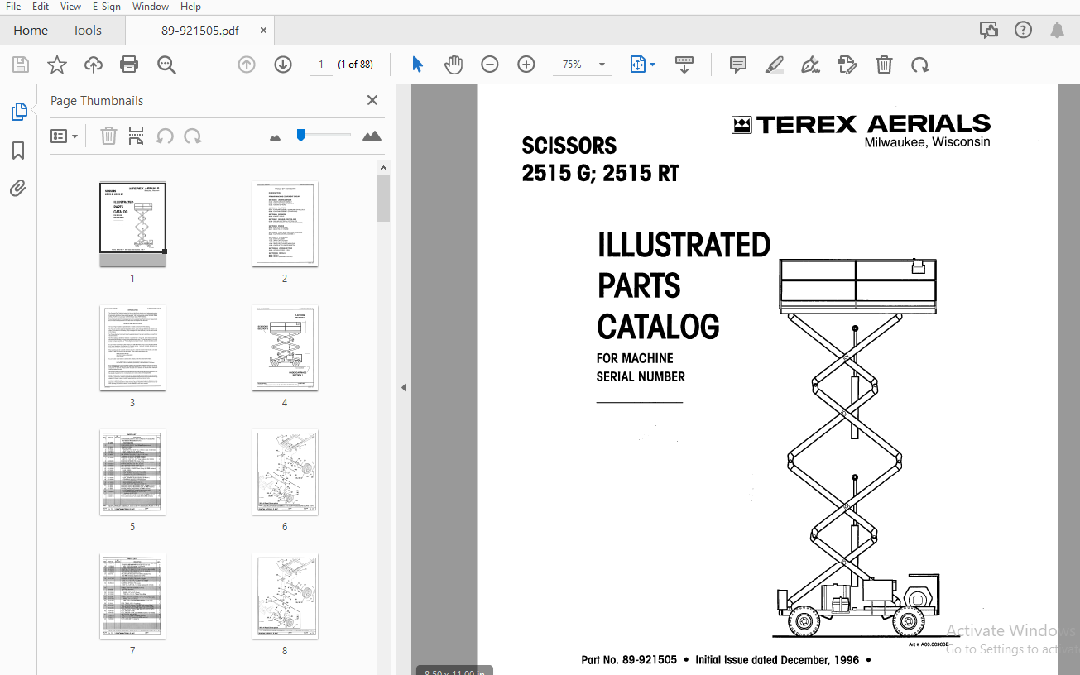Viewport: 1080px width, 675px height.
Task: Open the Window menu
Action: pos(151,7)
